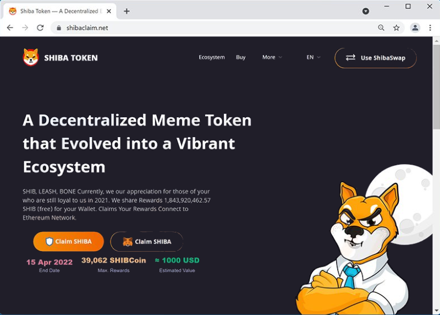
Task: Click the page vertical scrollbar thumb
Action: [x=436, y=87]
